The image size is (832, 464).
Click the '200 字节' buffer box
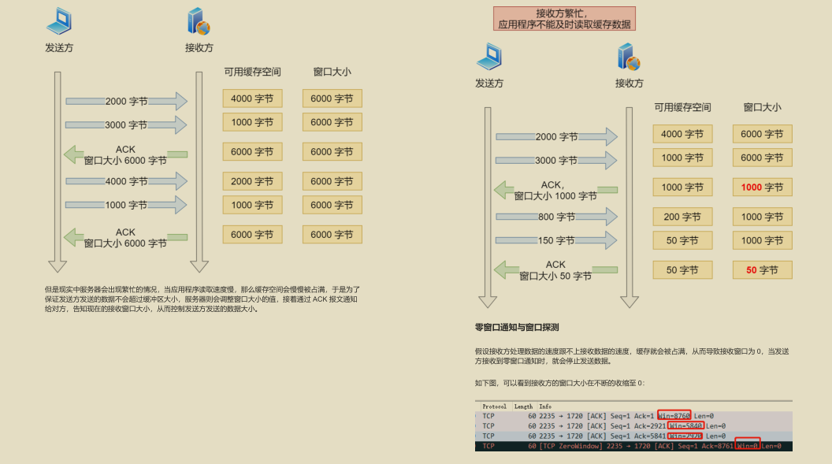tap(682, 217)
